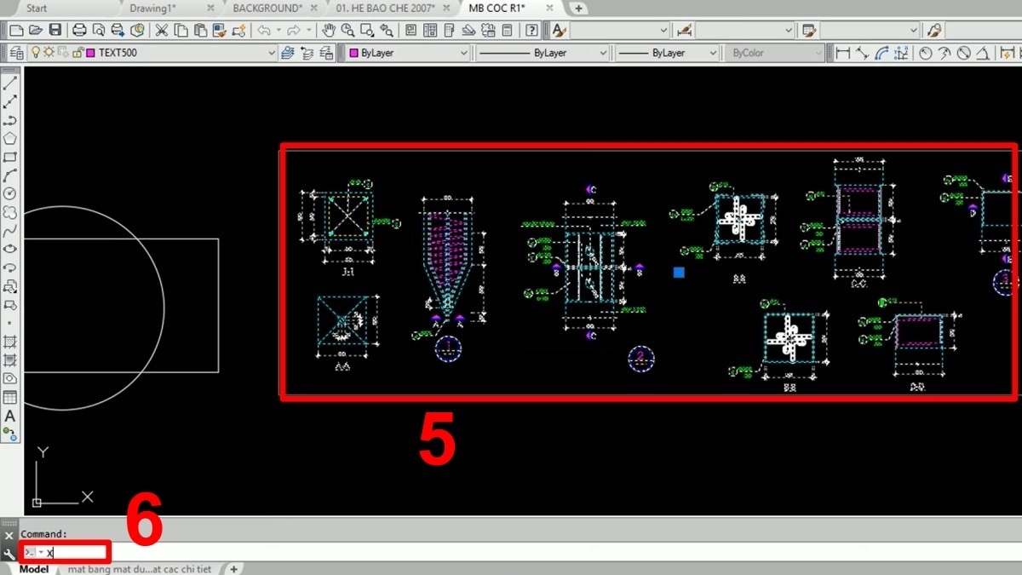Create a new drawing with QNew icon
Screen dimensions: 1022x575
16,31
